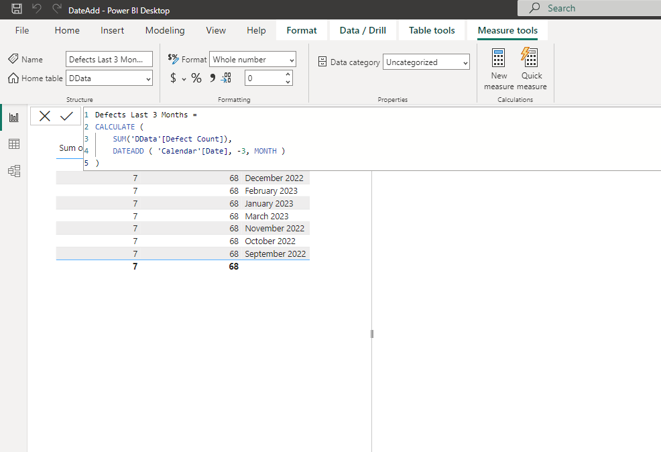Screen dimensions: 661x452
Task: Select the January 2023 row
Action: click(183, 203)
